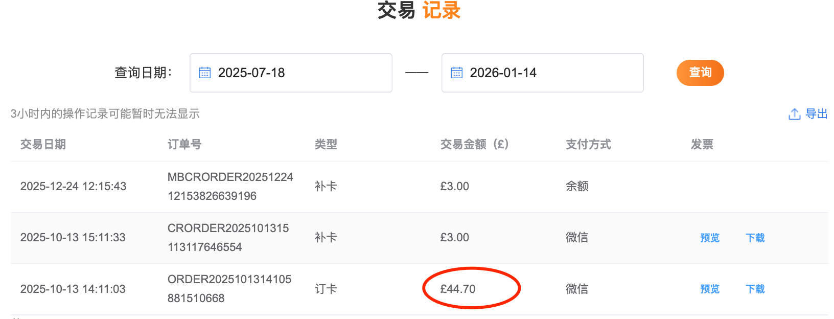Click the 交易日期 column header

pyautogui.click(x=43, y=144)
